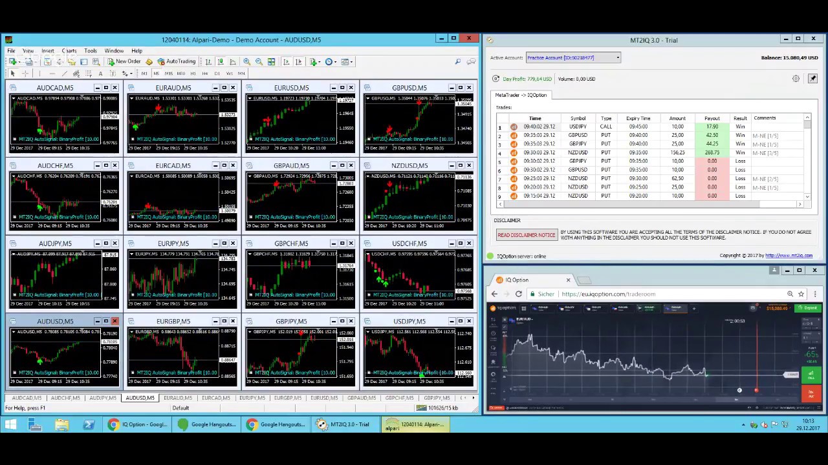Select the USDJPY,M5 chart window title
828x465 pixels.
[409, 321]
